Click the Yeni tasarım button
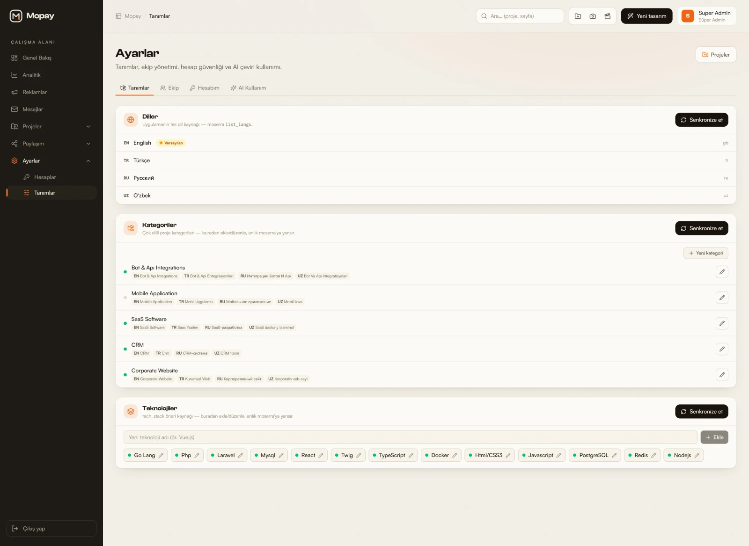 (x=646, y=16)
